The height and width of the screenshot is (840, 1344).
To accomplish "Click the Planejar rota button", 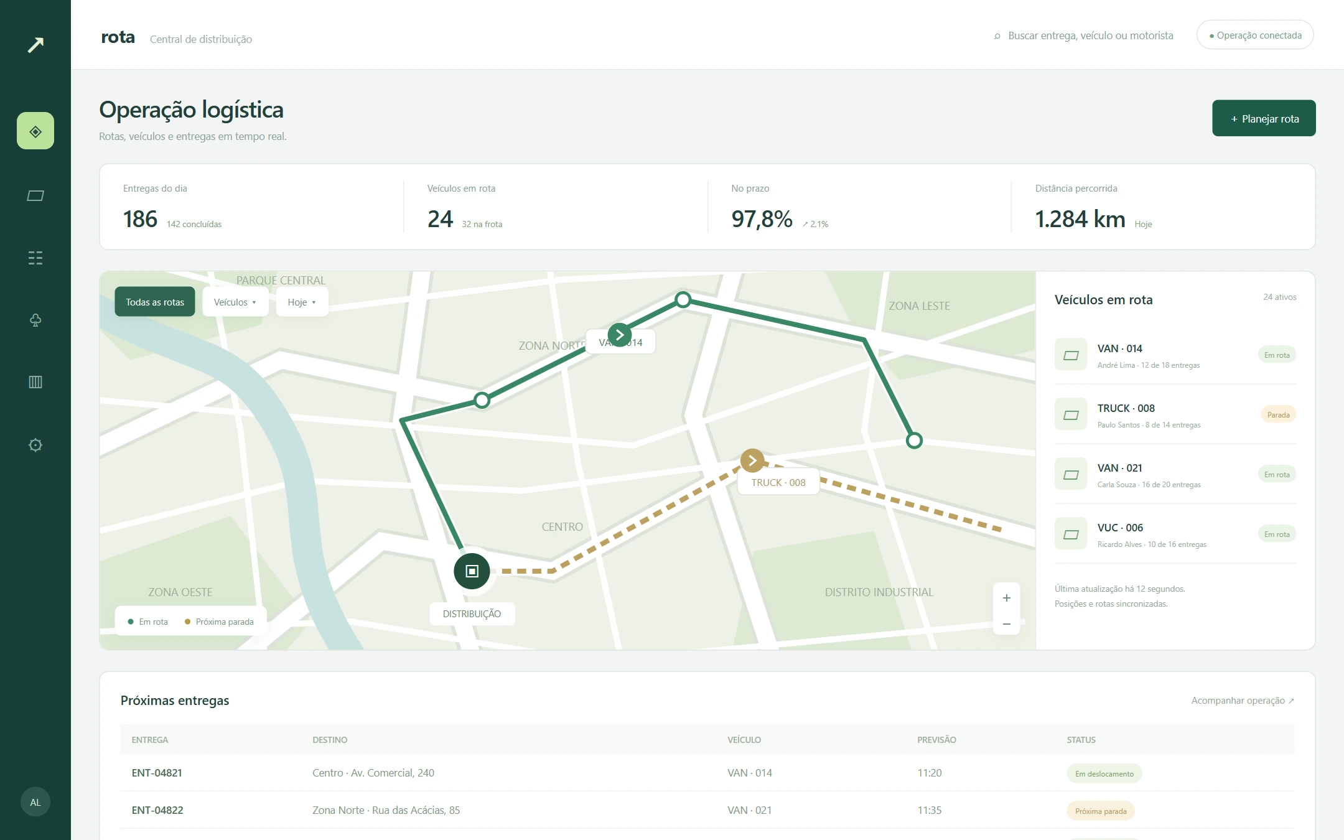I will tap(1264, 118).
